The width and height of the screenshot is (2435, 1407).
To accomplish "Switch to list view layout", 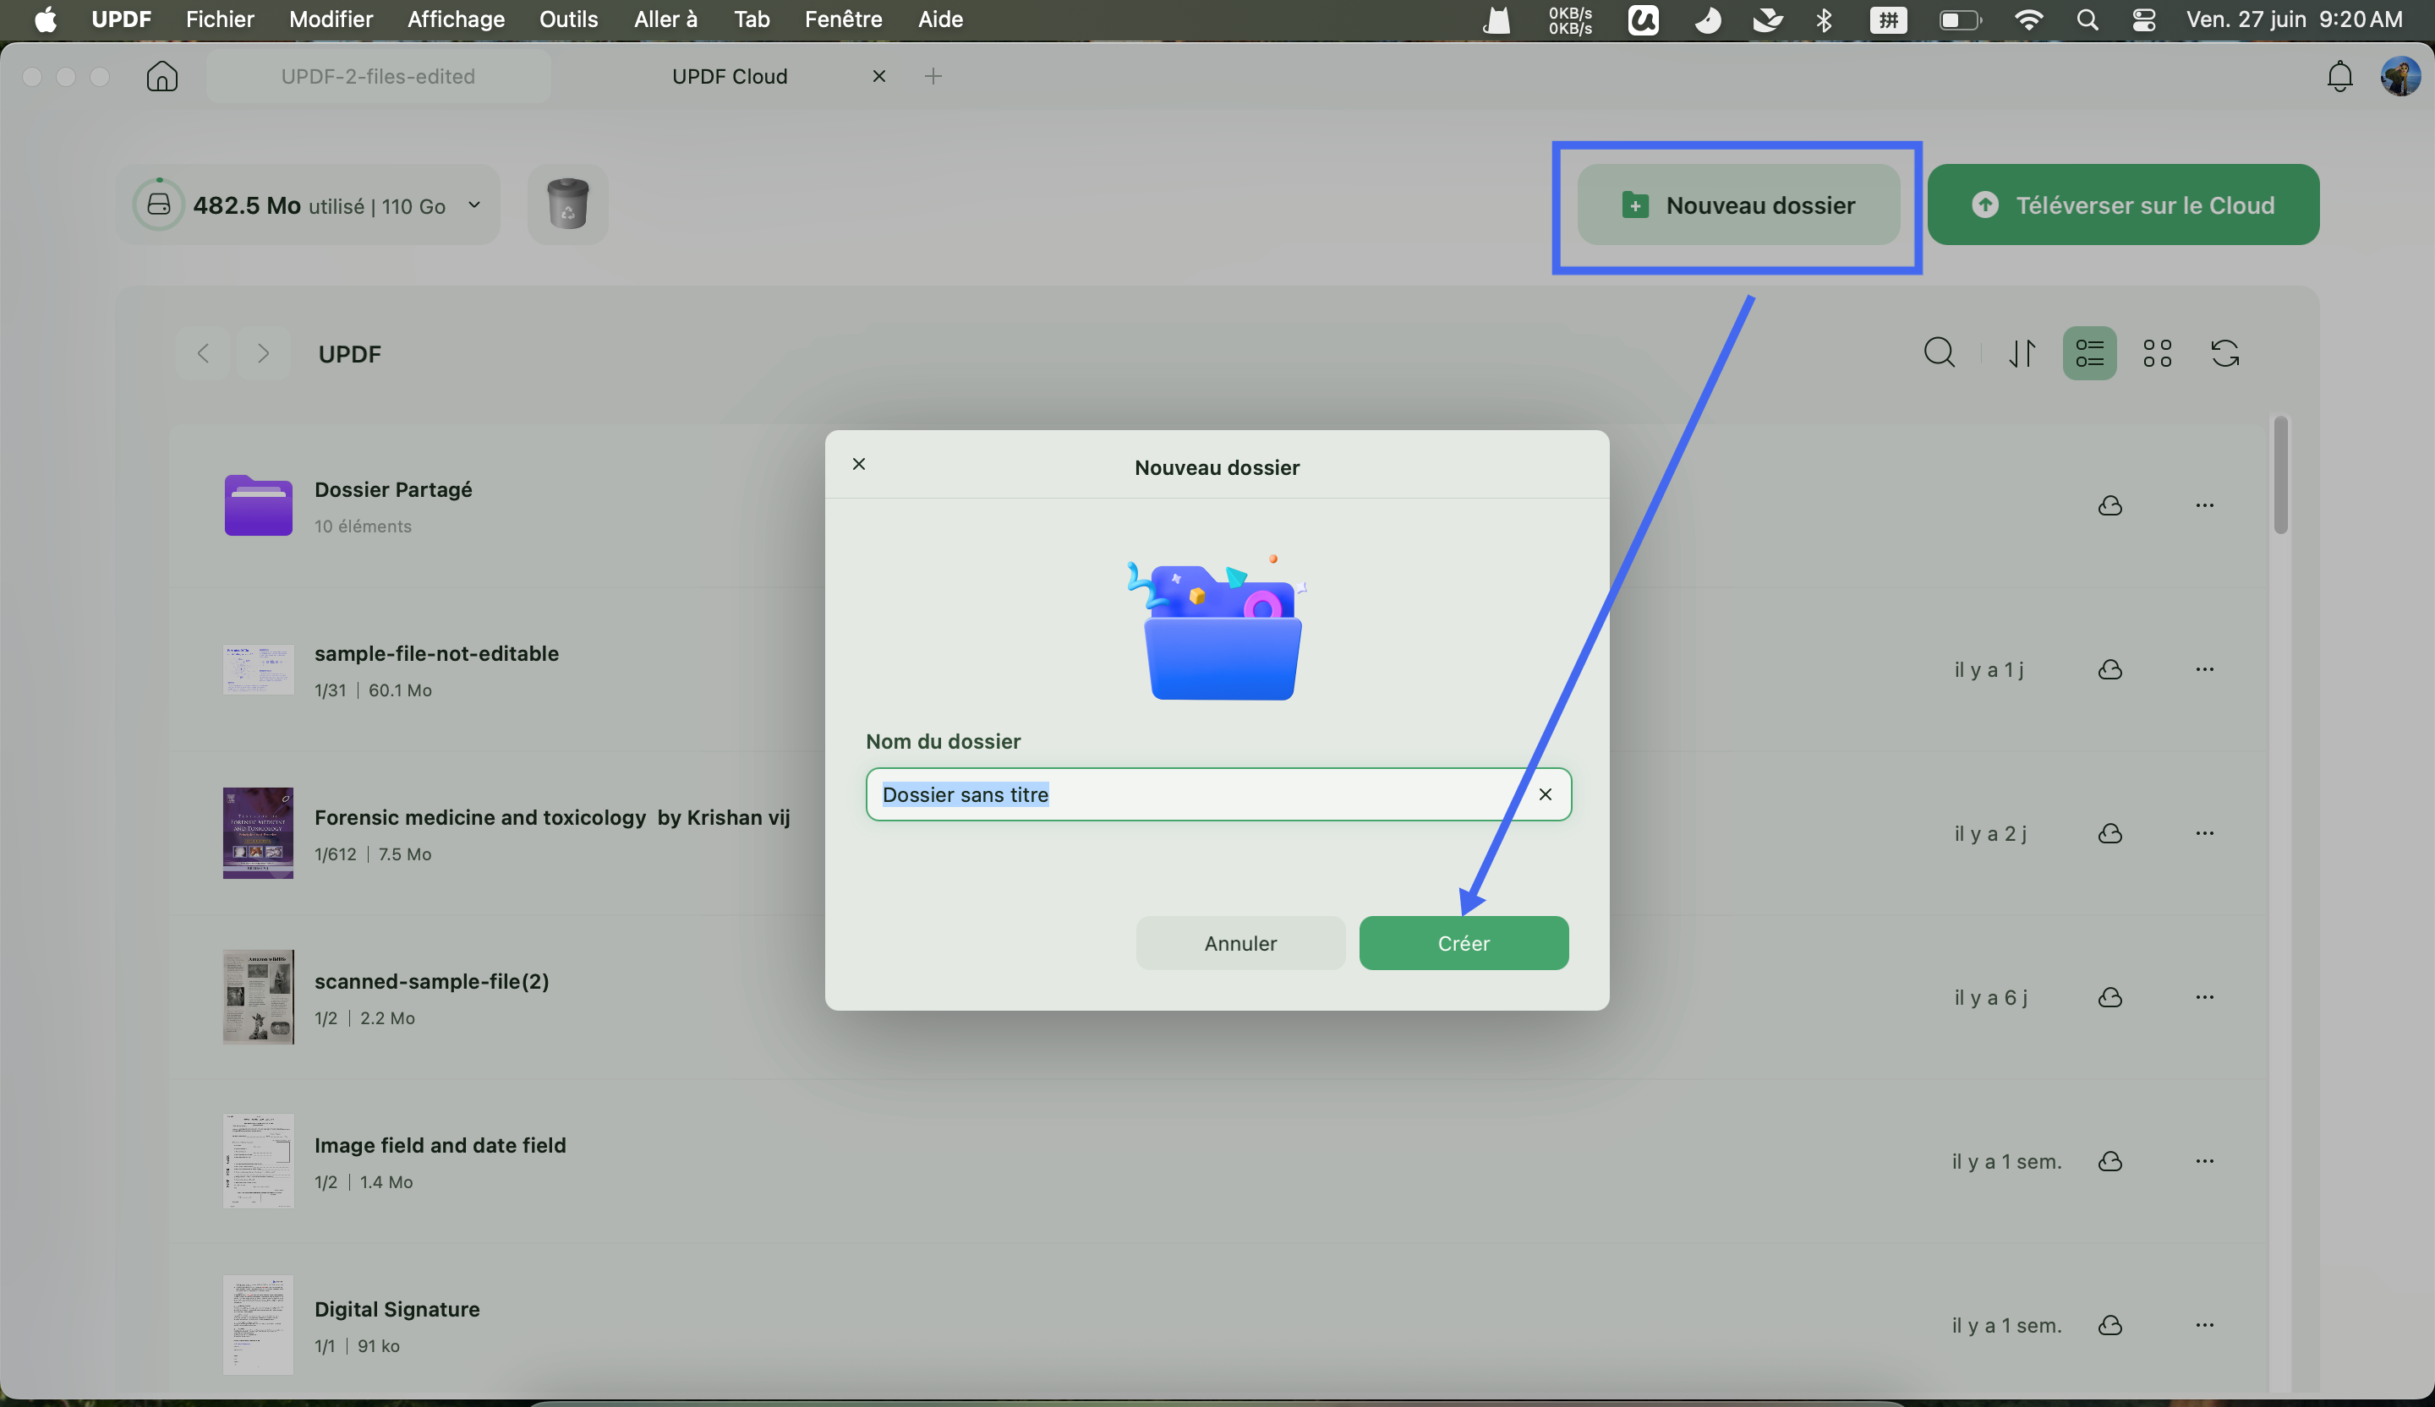I will 2089,353.
